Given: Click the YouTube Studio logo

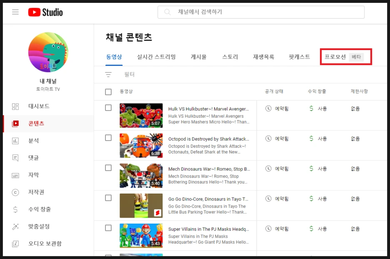Looking at the screenshot, I should [x=45, y=12].
